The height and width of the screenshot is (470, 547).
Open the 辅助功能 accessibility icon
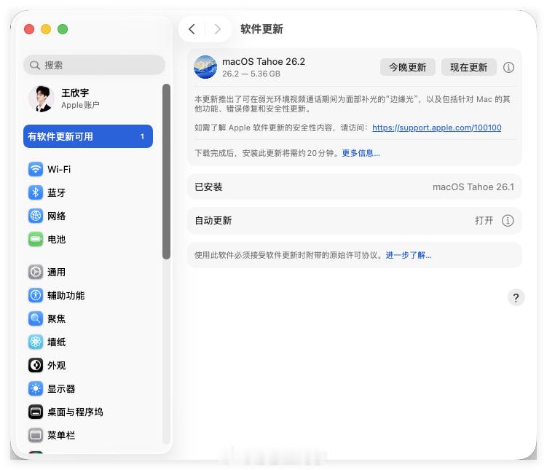click(36, 296)
